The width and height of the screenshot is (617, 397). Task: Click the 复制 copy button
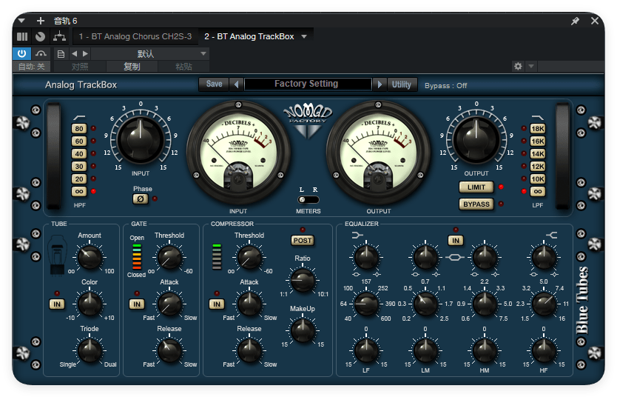(132, 67)
